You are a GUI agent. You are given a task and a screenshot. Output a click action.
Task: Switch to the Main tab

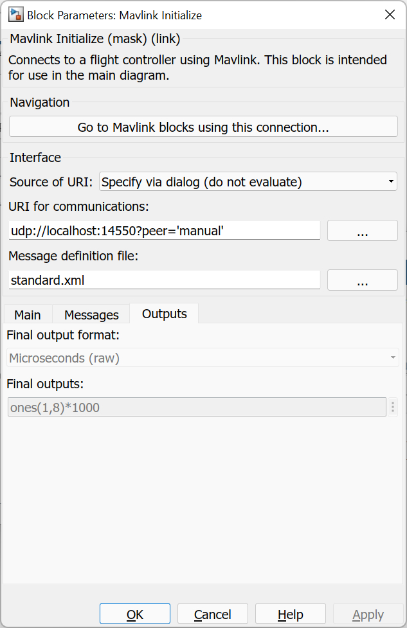[27, 314]
